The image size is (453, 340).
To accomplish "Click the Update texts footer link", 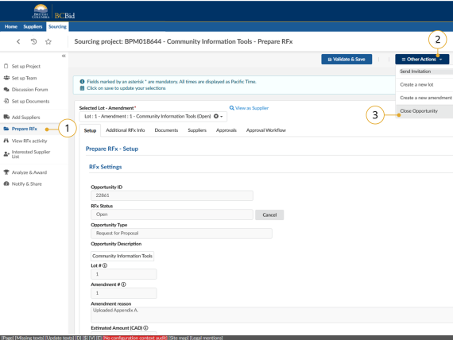I will point(60,338).
